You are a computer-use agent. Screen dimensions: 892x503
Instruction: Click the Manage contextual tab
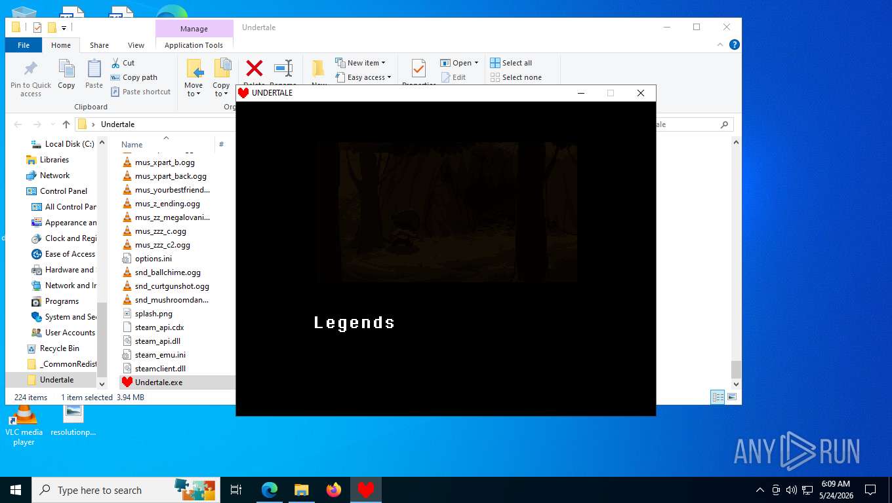point(194,29)
